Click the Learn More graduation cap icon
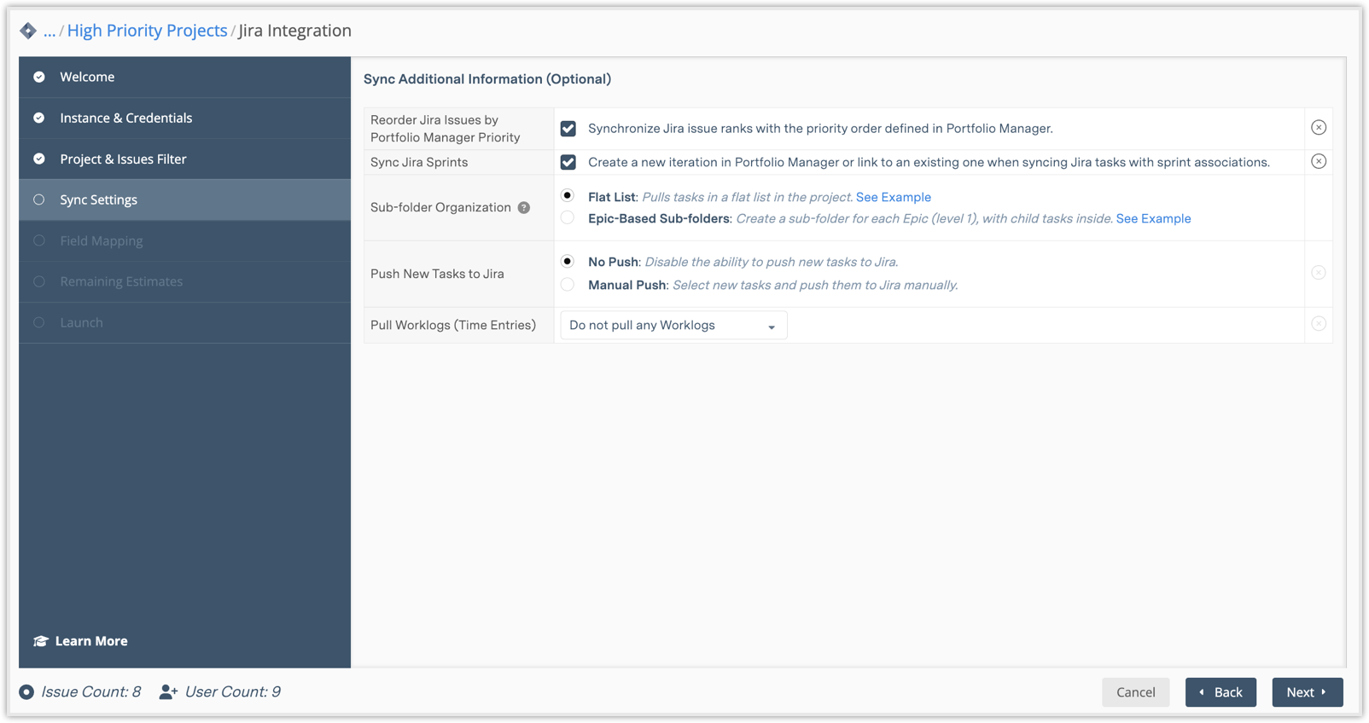Viewport: 1369px width, 723px height. pos(40,641)
